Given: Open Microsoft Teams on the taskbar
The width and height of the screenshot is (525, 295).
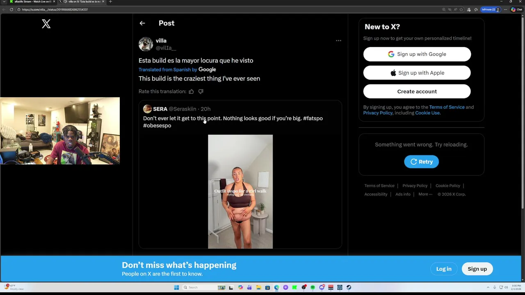Looking at the screenshot, I should click(x=249, y=288).
